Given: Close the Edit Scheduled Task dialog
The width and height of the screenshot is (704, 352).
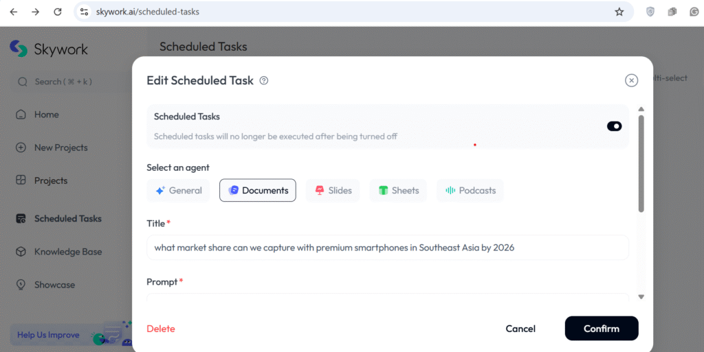Looking at the screenshot, I should pos(631,80).
